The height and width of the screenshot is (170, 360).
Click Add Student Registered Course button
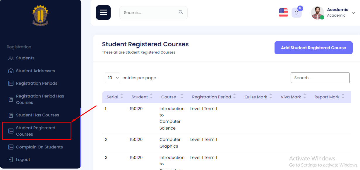[313, 48]
